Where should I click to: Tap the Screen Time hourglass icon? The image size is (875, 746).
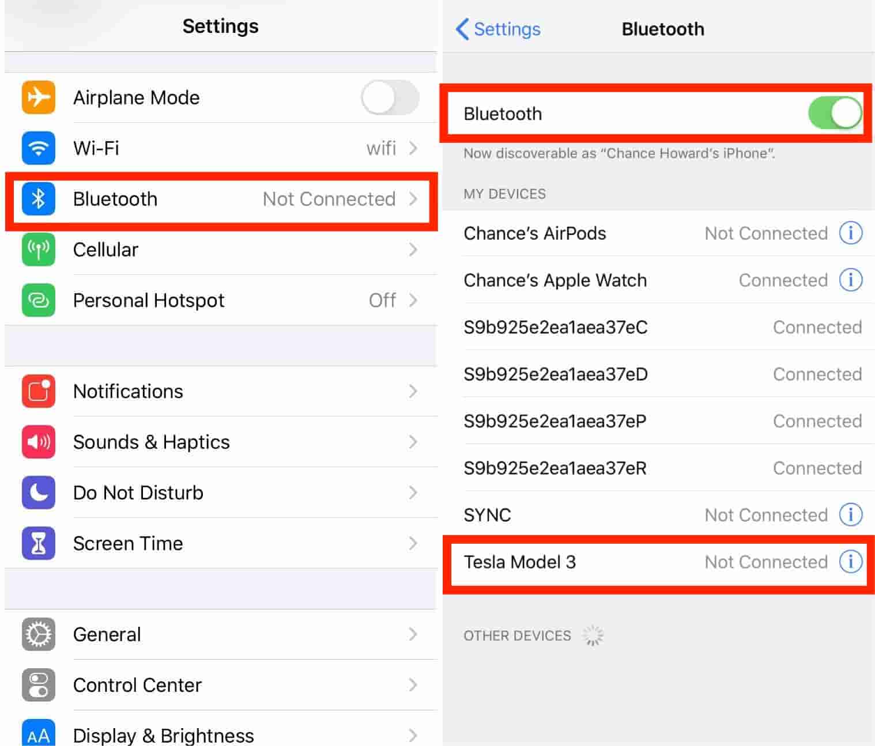[x=39, y=543]
